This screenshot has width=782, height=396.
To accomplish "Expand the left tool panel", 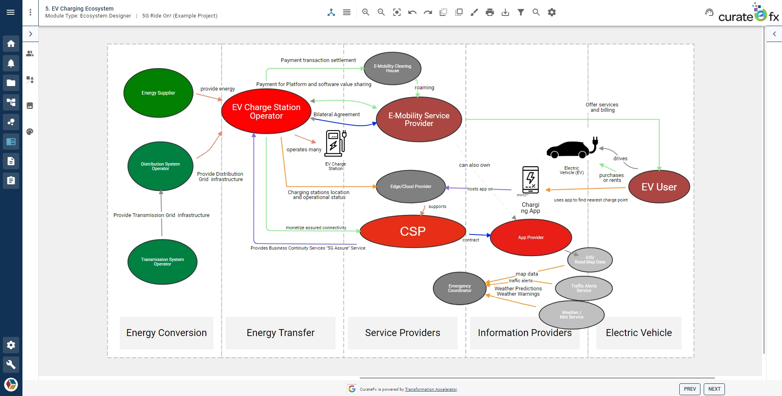I will pos(31,34).
